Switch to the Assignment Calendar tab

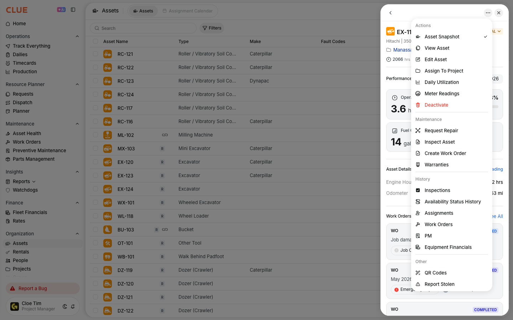tap(187, 11)
